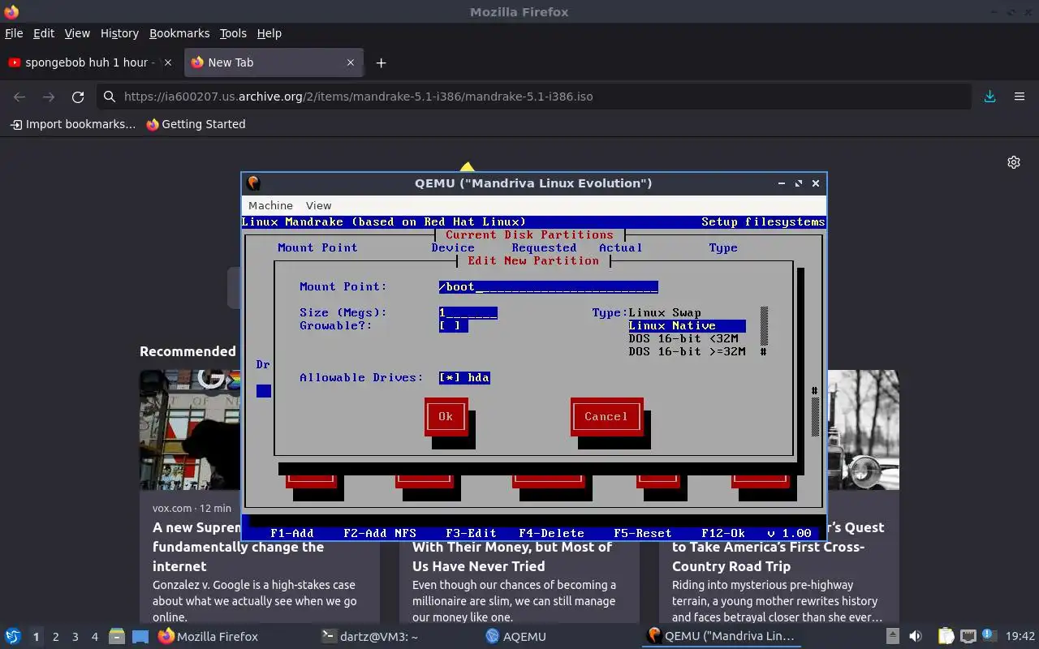Open Getting Started bookmark
This screenshot has height=649, width=1039.
[196, 124]
